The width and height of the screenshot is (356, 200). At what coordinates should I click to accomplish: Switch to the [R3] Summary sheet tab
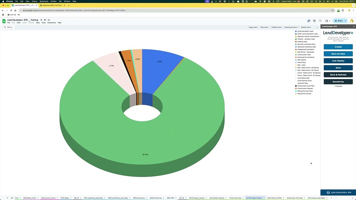(139, 198)
